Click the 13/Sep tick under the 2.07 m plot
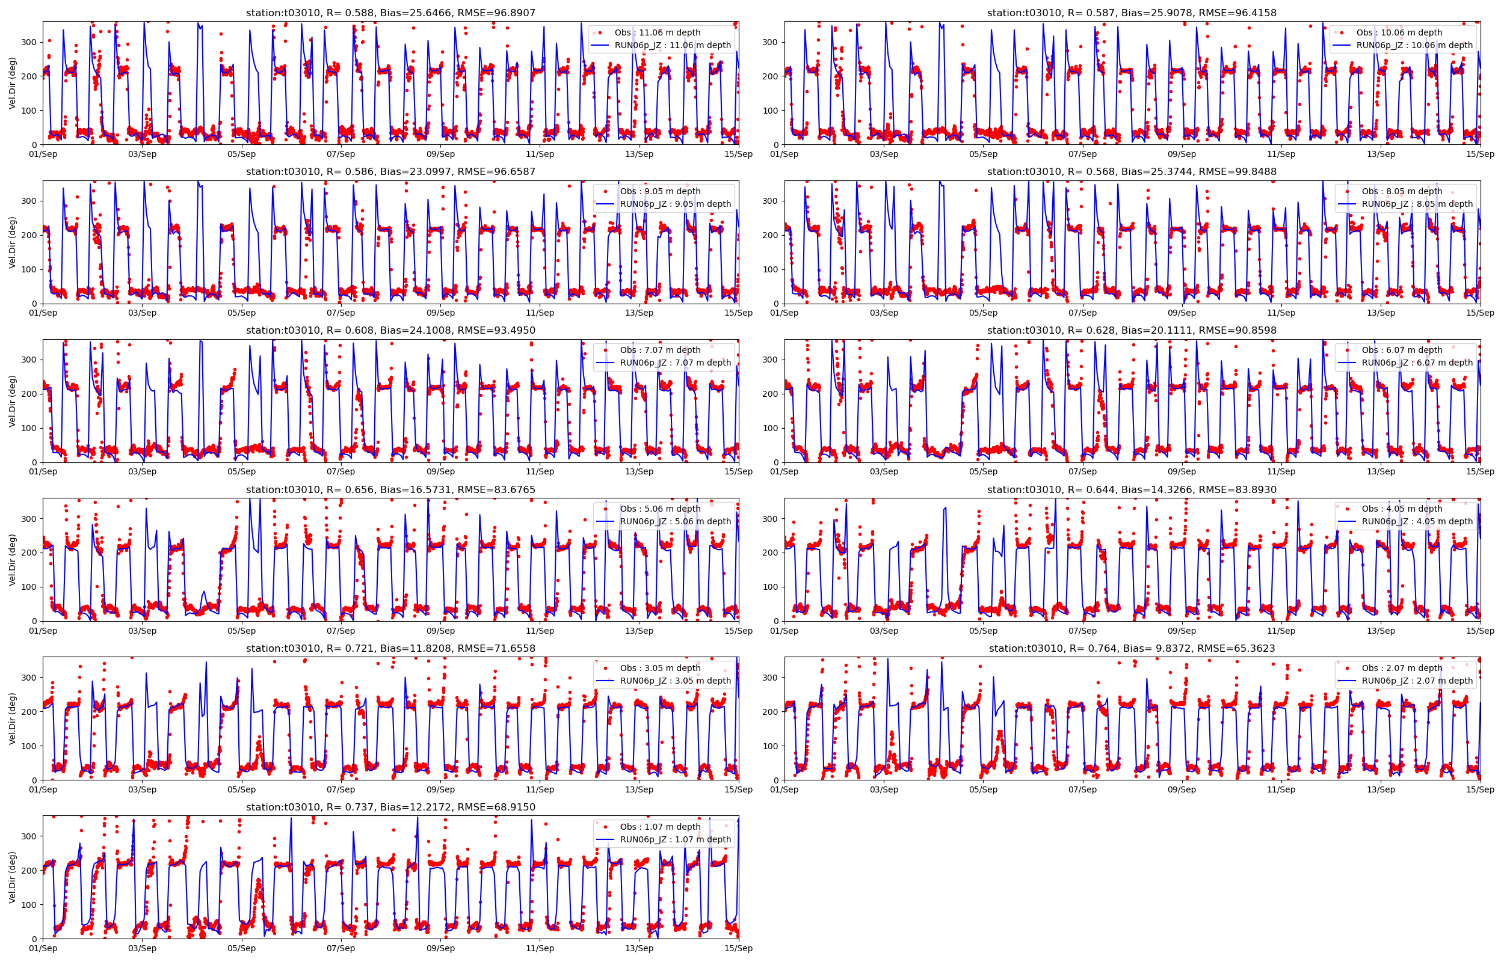Screen dimensions: 1504x962 (1380, 789)
